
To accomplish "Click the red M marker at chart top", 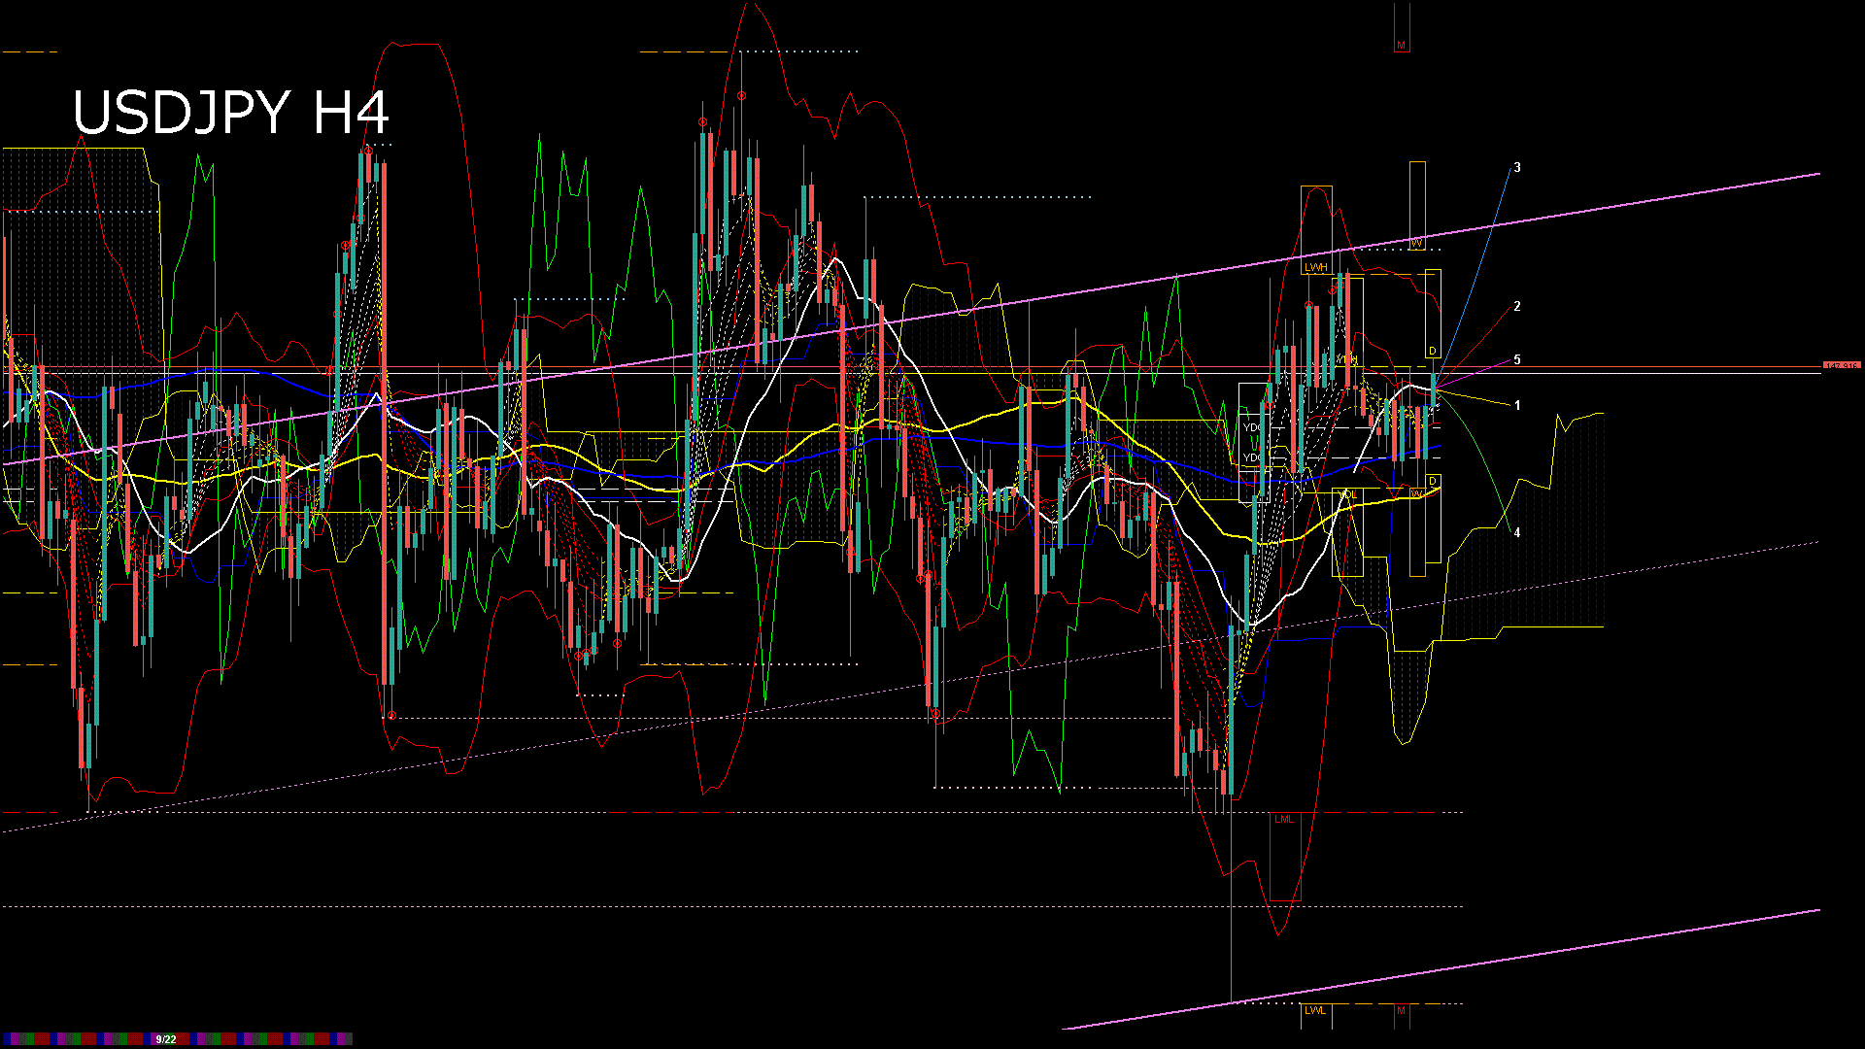I will (x=1401, y=46).
